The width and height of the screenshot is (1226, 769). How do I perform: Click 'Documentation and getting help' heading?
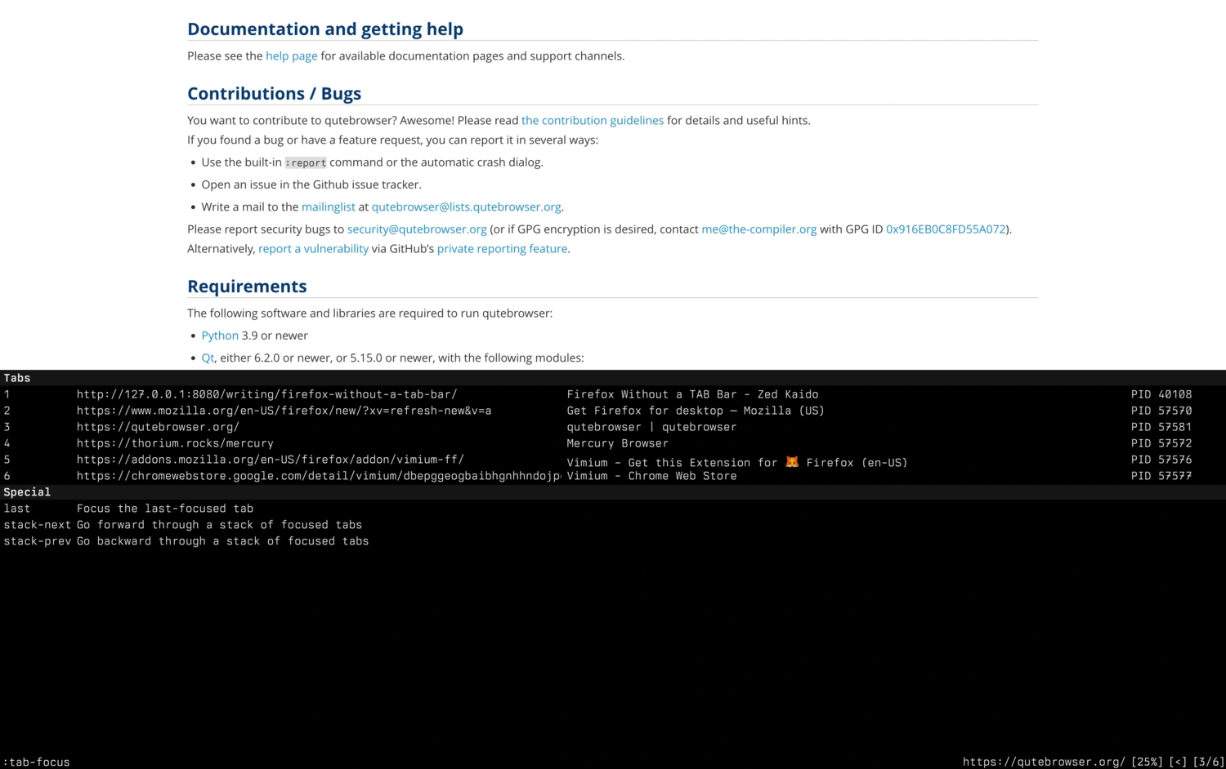click(x=325, y=29)
